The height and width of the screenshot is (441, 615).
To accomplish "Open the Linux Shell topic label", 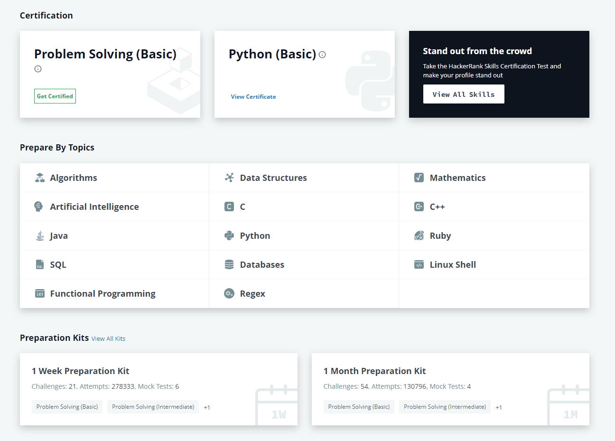I will 453,264.
